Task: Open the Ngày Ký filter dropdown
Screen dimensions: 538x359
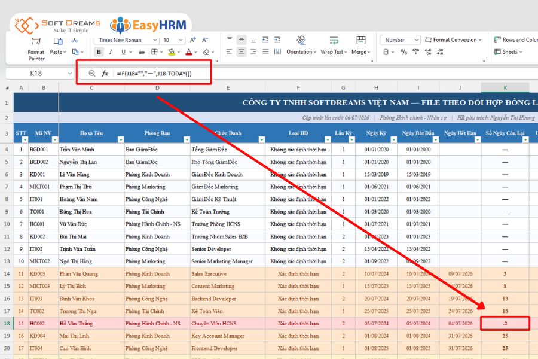Action: pos(393,139)
